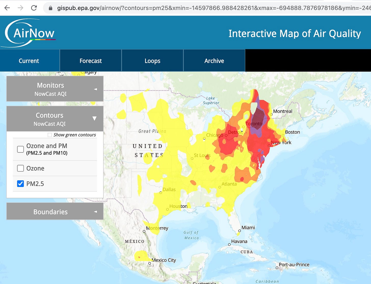371x284 pixels.
Task: Click the Gulf of Mexico label
Action: click(x=191, y=235)
